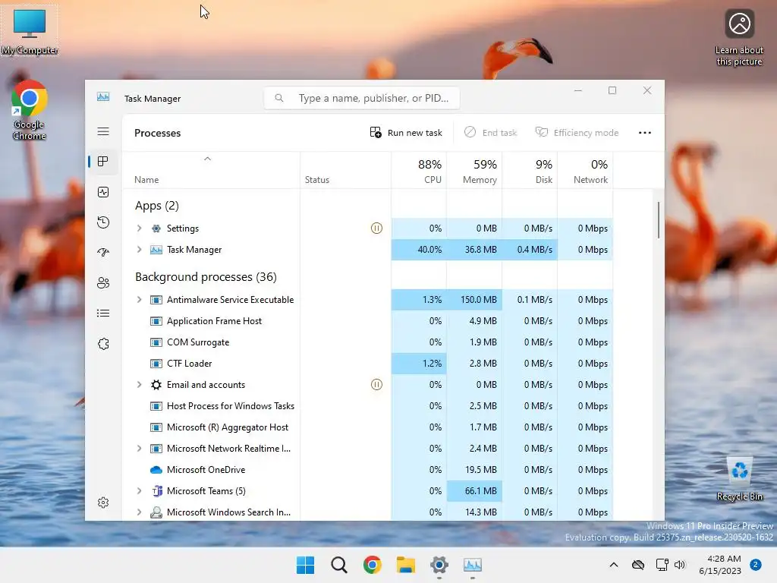Screen dimensions: 777x583
Task: Sort by Status column header
Action: pos(345,171)
